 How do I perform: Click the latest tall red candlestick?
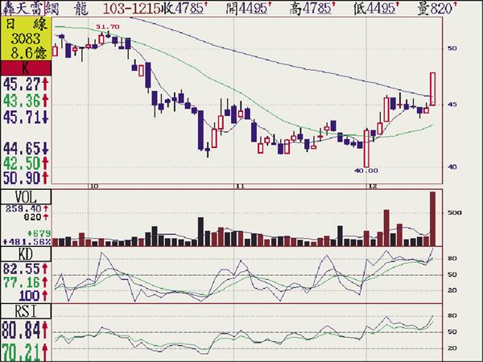(x=433, y=88)
